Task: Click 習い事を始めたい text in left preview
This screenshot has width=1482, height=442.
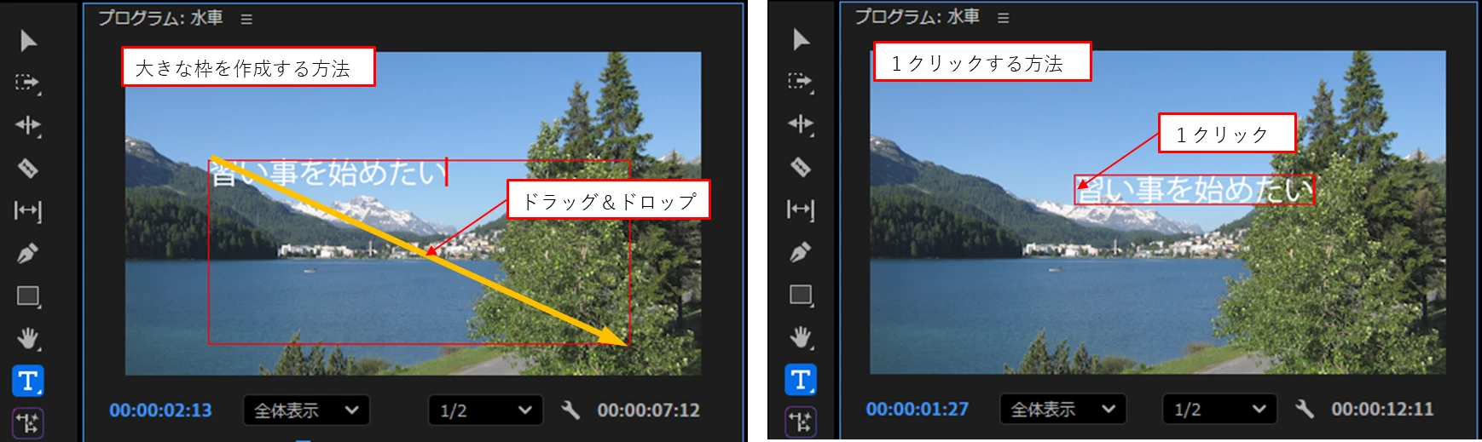Action: coord(328,173)
